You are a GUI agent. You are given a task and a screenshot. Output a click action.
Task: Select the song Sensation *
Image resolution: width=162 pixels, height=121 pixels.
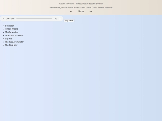[10, 26]
